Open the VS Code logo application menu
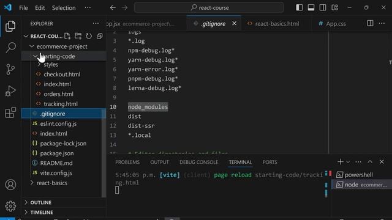Viewport: 392px width, 220px height. coord(8,7)
